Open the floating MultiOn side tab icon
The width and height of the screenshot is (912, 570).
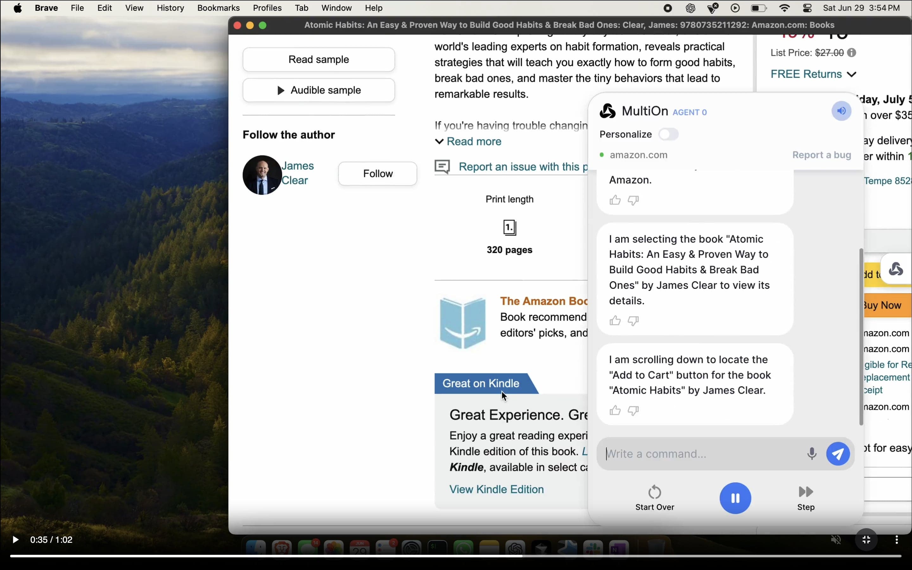(x=896, y=269)
